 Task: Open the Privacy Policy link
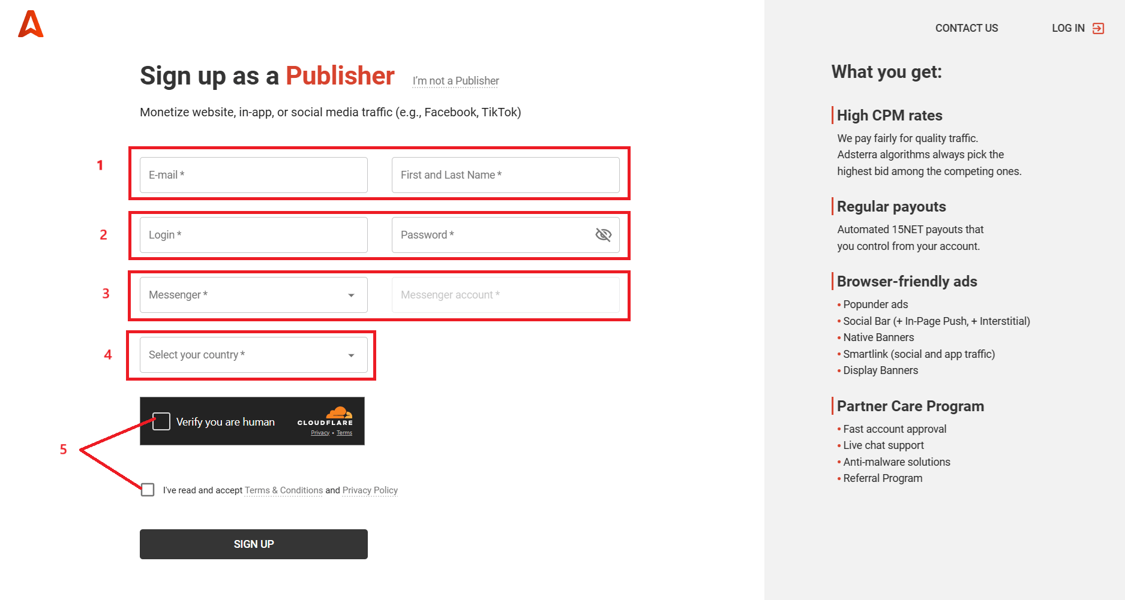[370, 490]
